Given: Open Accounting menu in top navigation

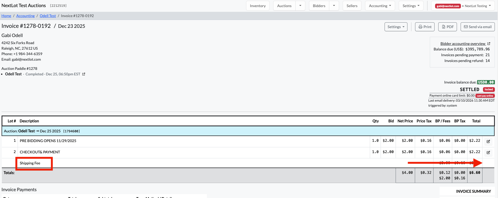Looking at the screenshot, I should pos(380,6).
